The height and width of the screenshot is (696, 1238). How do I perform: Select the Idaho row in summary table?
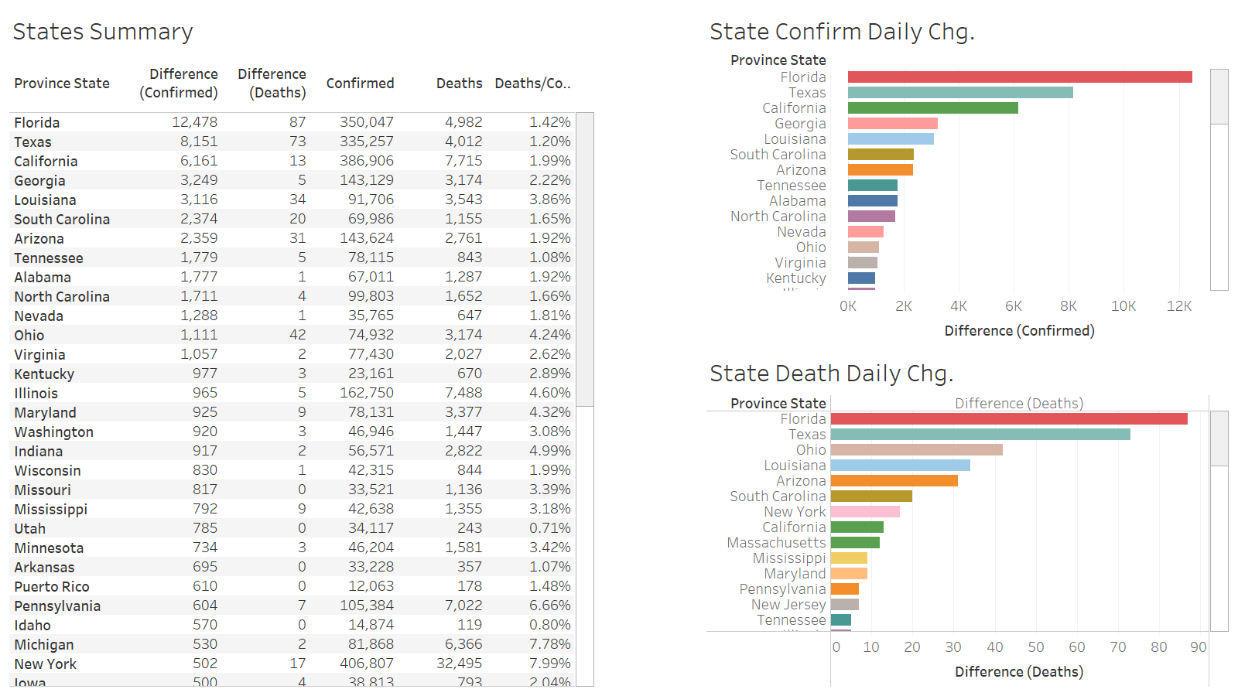(292, 625)
